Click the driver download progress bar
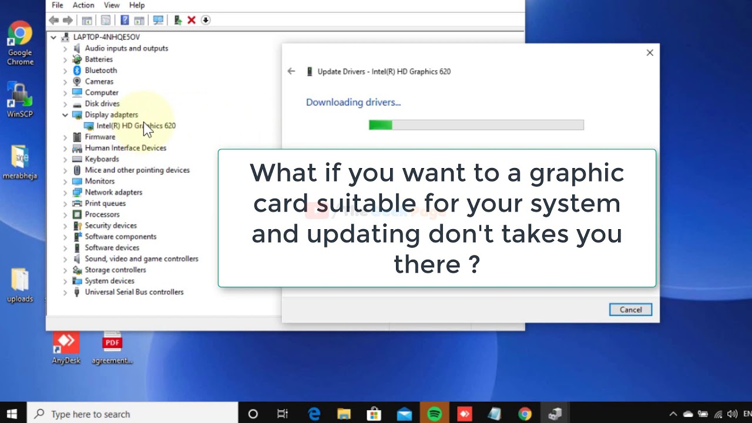 point(476,125)
